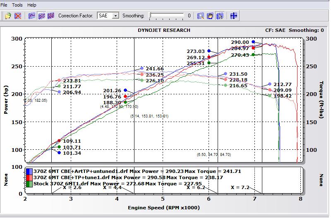Click the 255.51 power value label

pyautogui.click(x=196, y=63)
